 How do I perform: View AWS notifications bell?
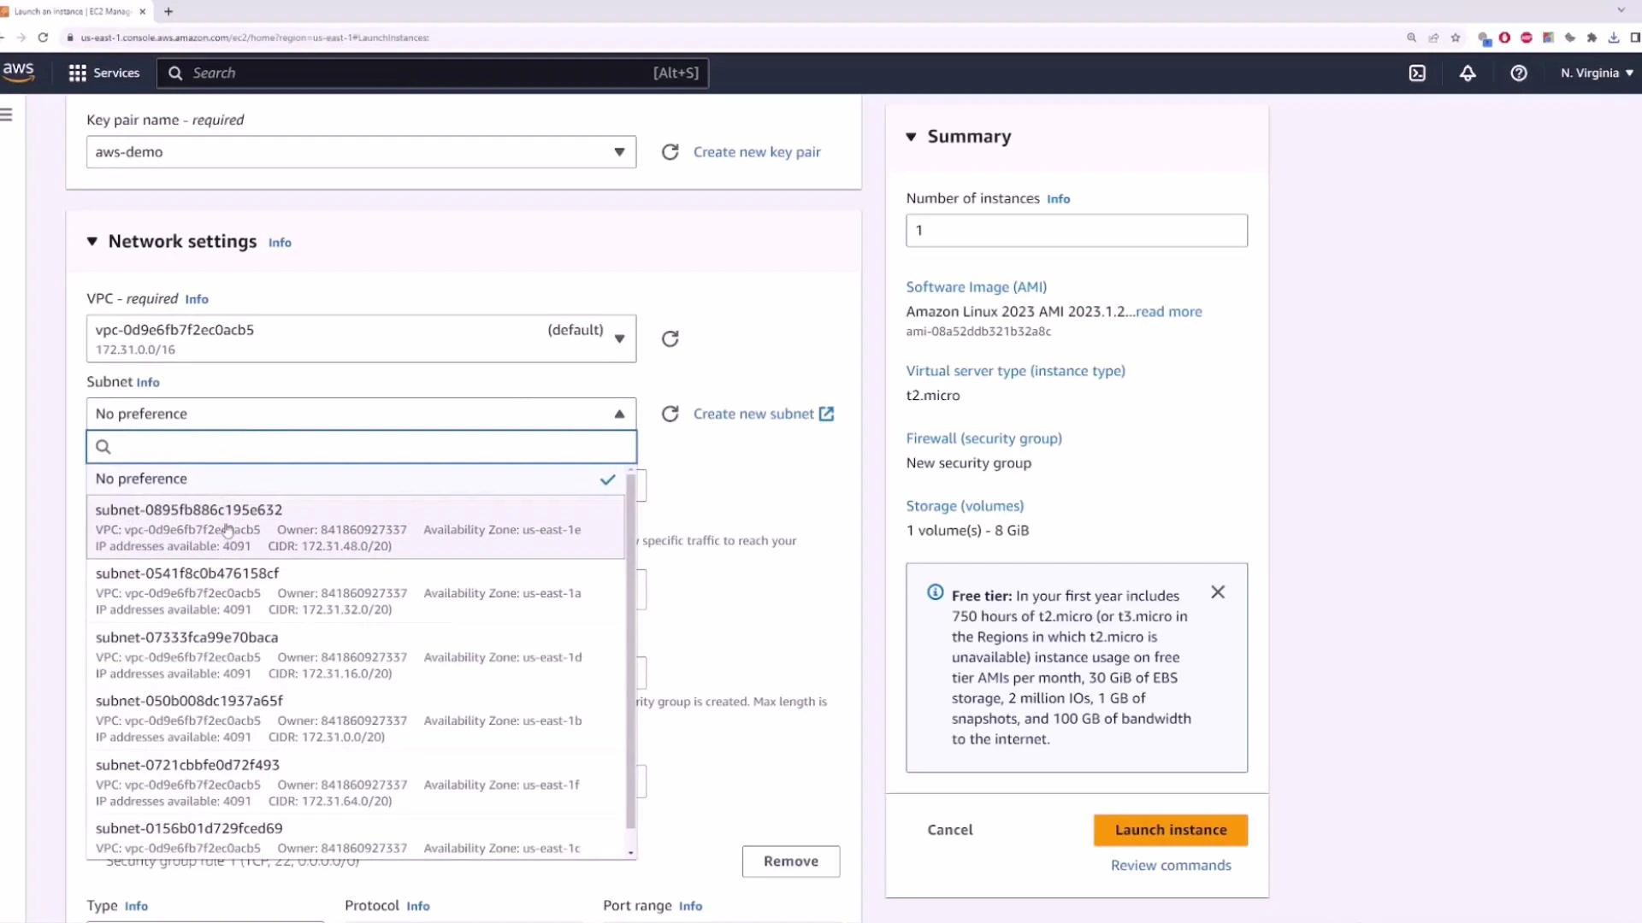[1468, 73]
